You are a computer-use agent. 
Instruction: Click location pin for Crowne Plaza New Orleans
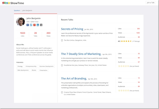[62, 92]
